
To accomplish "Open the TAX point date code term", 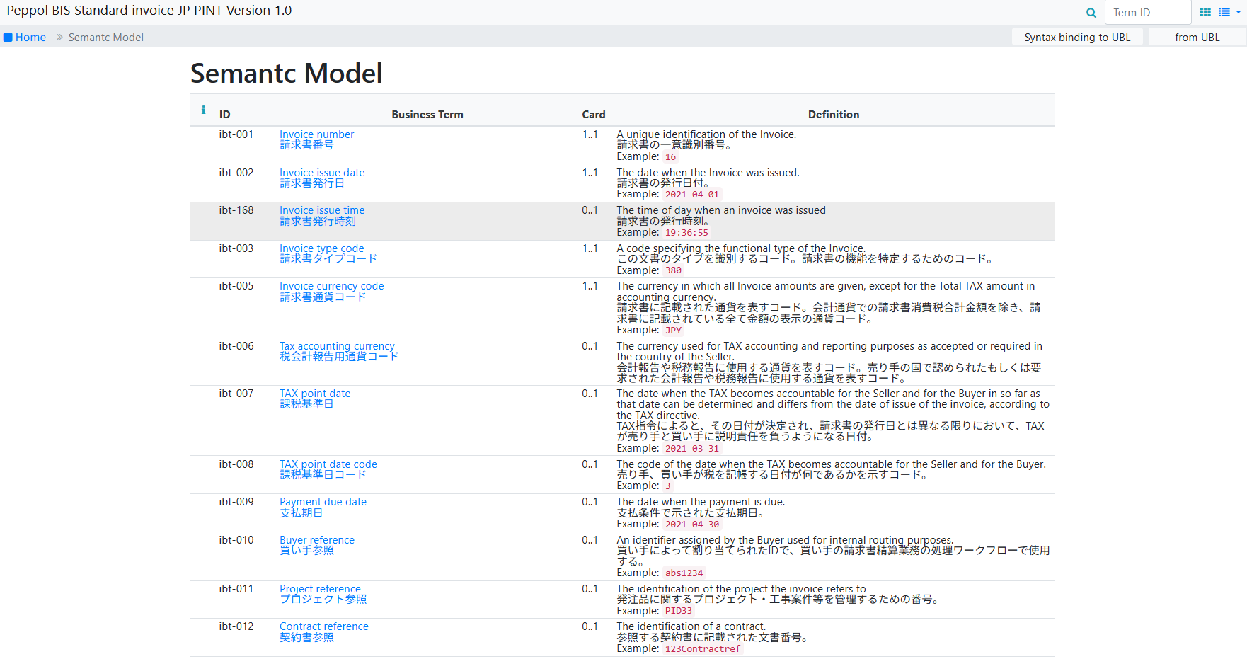I will (x=328, y=464).
